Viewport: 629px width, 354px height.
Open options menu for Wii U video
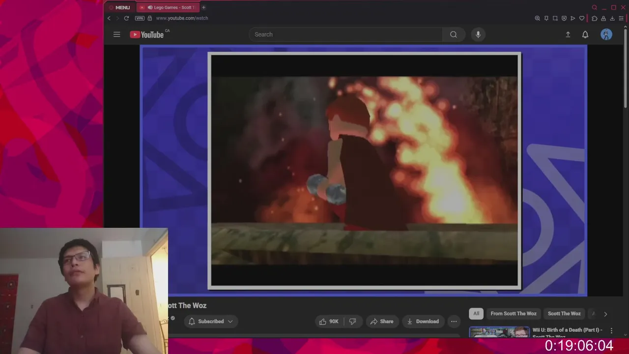point(611,331)
